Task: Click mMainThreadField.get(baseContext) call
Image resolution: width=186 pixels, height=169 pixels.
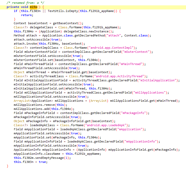Action: tap(81, 72)
